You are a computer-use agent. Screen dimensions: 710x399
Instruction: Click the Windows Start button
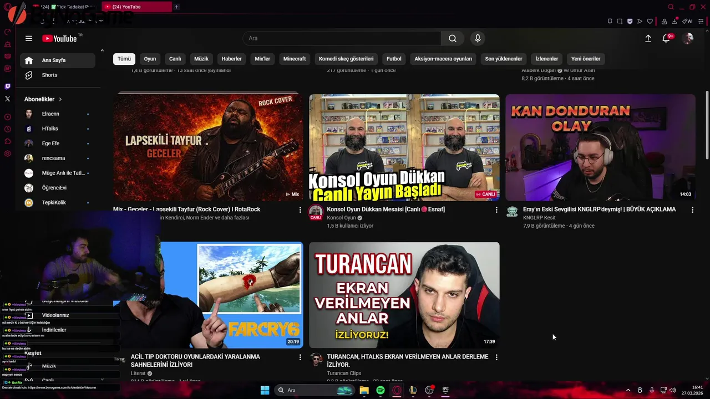pyautogui.click(x=265, y=390)
